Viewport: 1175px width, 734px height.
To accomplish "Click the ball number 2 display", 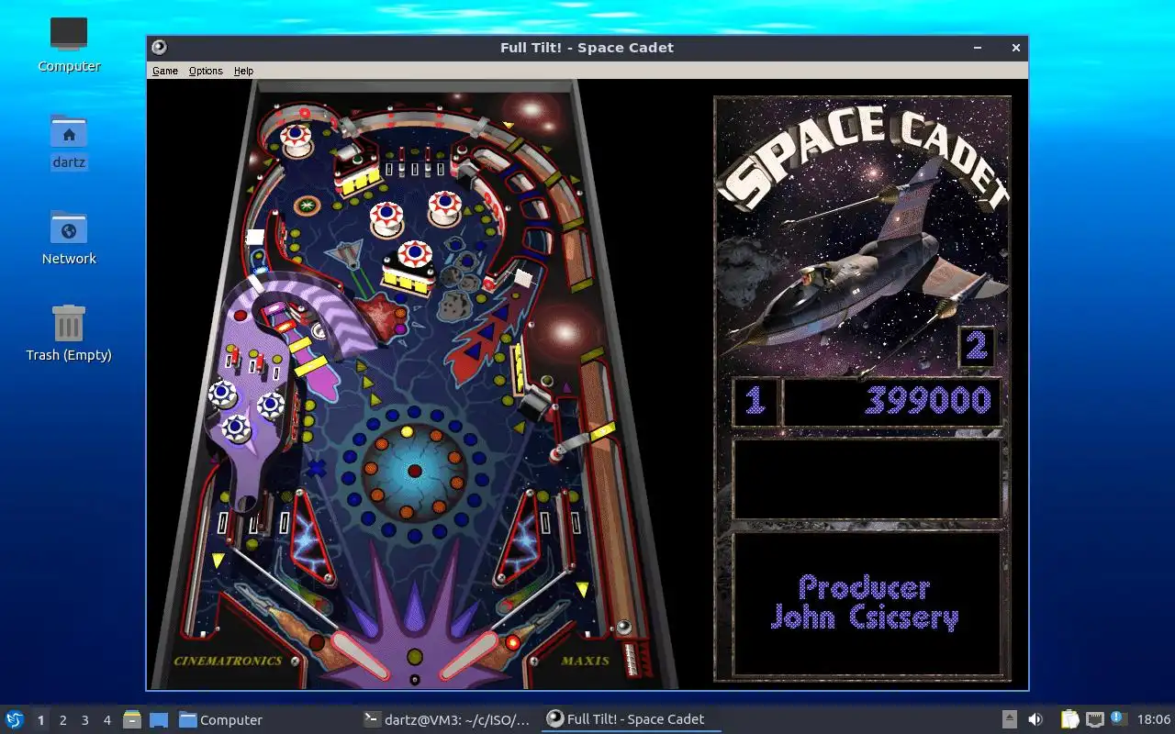I will 977,347.
